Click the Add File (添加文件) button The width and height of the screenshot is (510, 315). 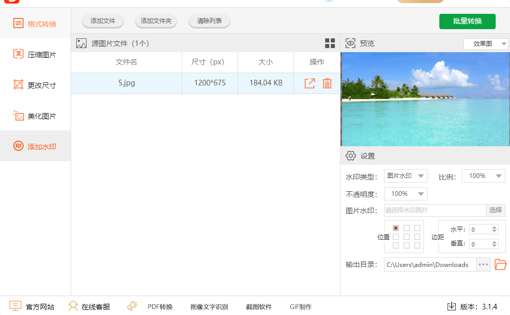(103, 21)
